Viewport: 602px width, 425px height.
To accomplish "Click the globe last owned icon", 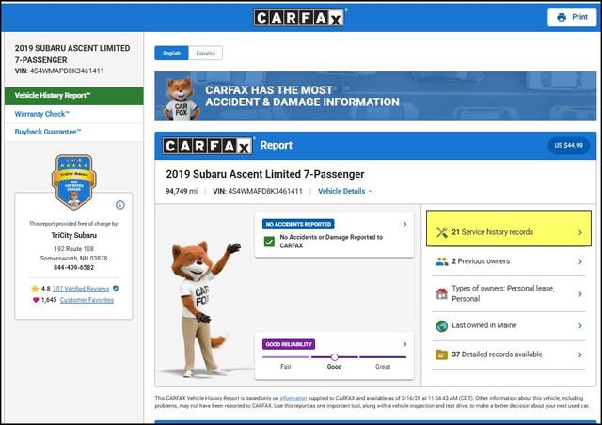I will point(441,325).
